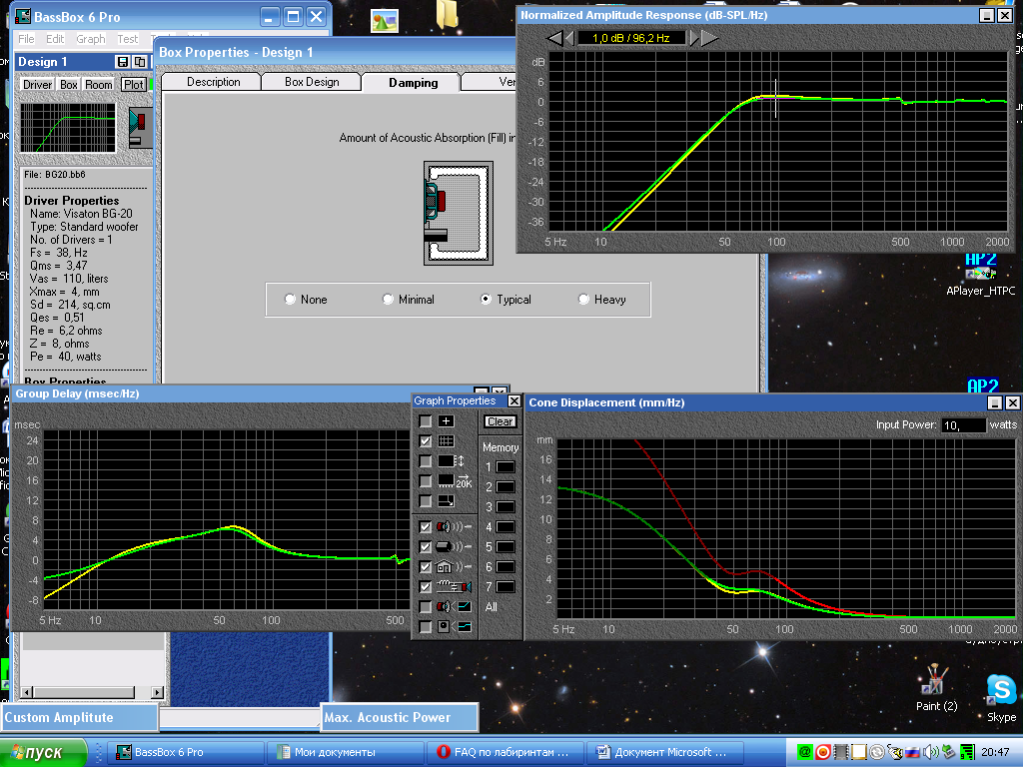Click the speaker box icon in Design 1 panel

tap(140, 128)
